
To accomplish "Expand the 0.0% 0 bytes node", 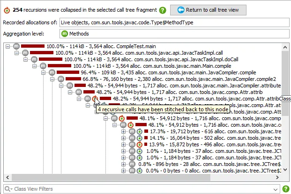I will click(123, 171).
